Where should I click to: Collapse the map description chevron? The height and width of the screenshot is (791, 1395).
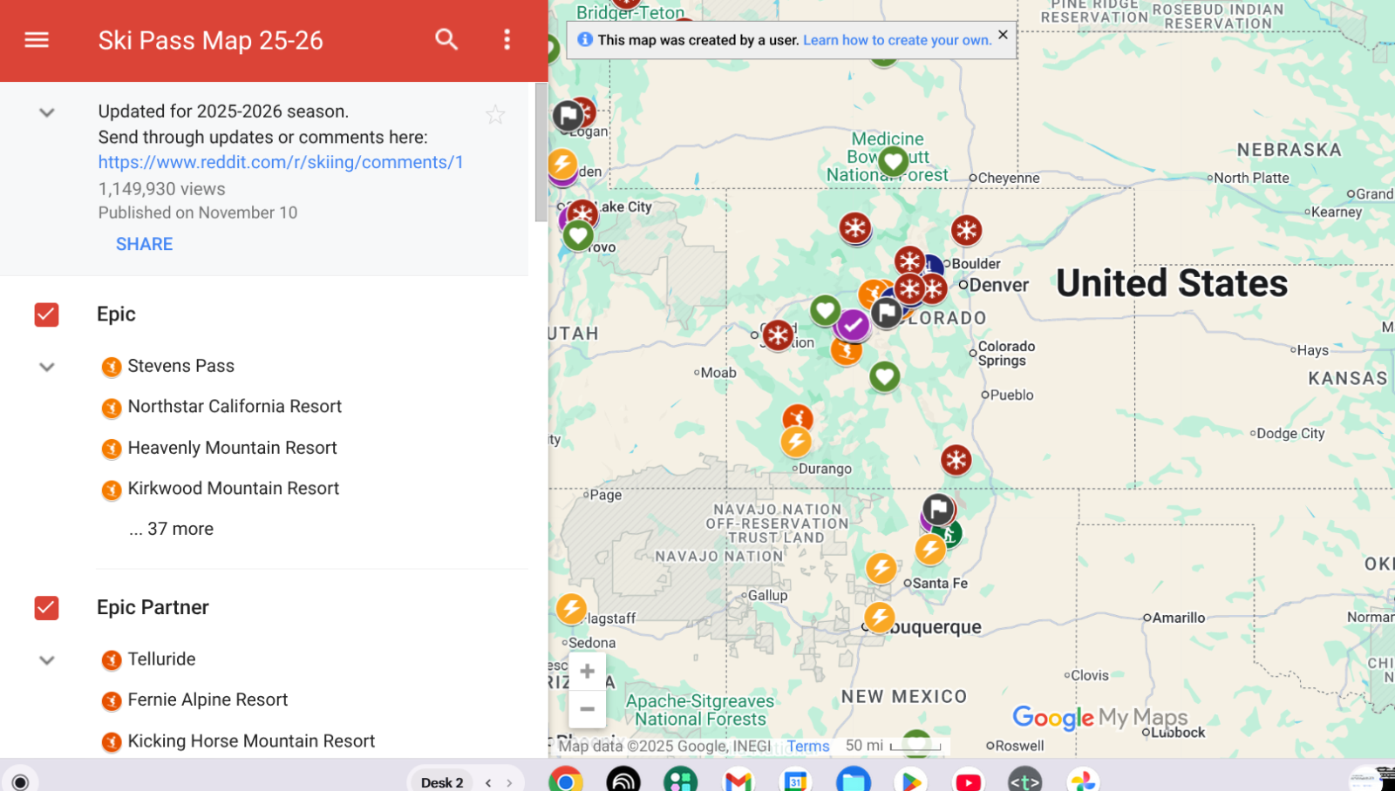[x=47, y=112]
